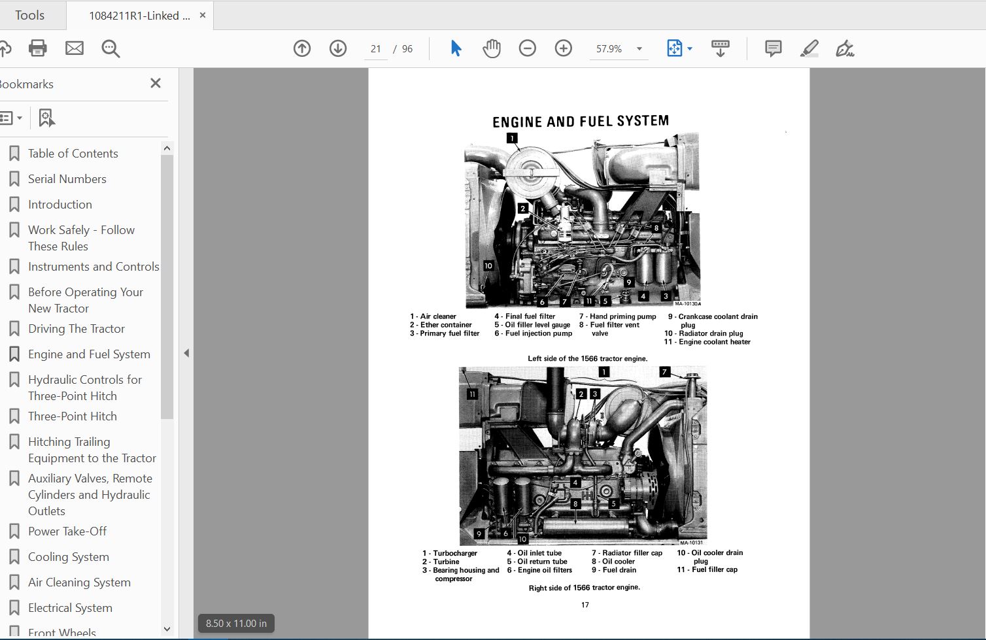
Task: Toggle the Hand tool
Action: pyautogui.click(x=491, y=48)
